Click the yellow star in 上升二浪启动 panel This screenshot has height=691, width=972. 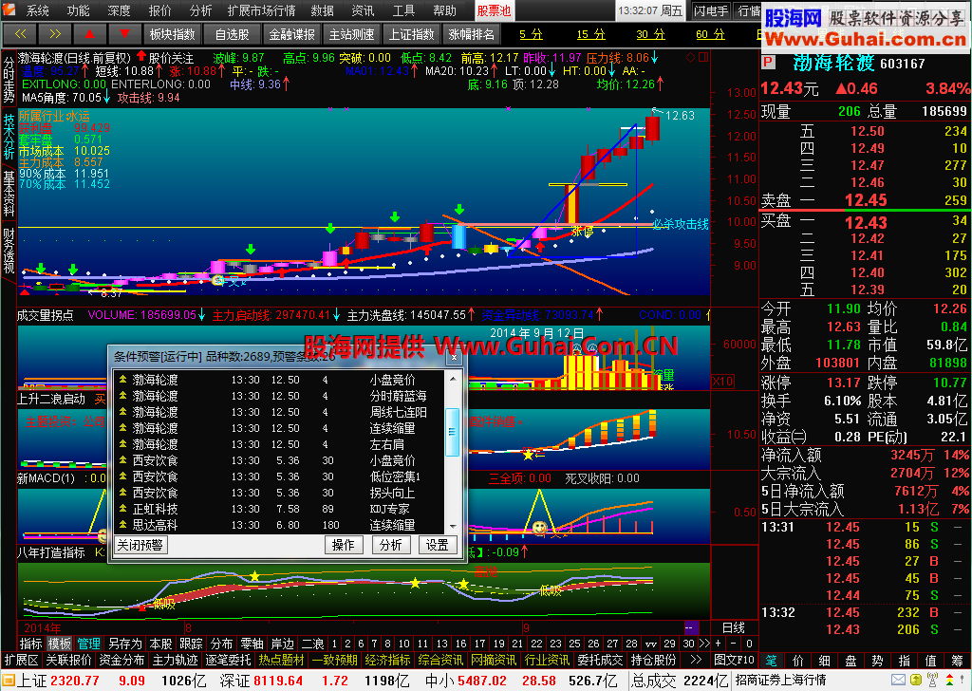pyautogui.click(x=528, y=455)
